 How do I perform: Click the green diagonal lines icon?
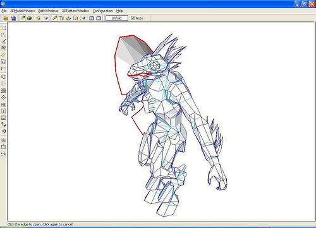(3, 55)
